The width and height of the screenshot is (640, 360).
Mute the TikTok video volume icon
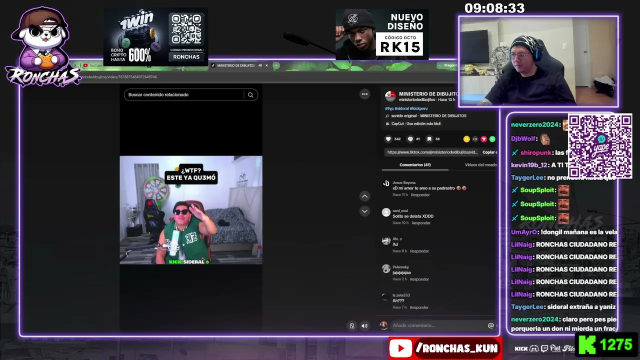364,326
